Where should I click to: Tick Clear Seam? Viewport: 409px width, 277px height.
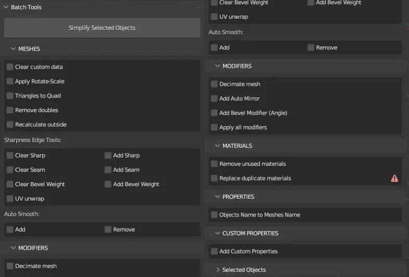click(10, 170)
